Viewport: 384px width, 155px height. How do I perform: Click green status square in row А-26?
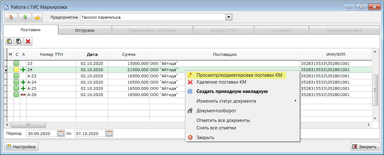[x=17, y=94]
